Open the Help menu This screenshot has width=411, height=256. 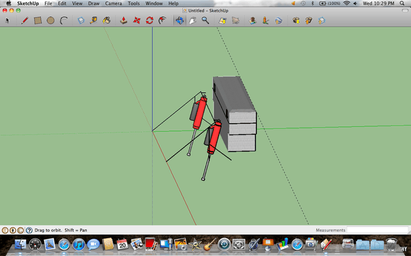[x=173, y=3]
